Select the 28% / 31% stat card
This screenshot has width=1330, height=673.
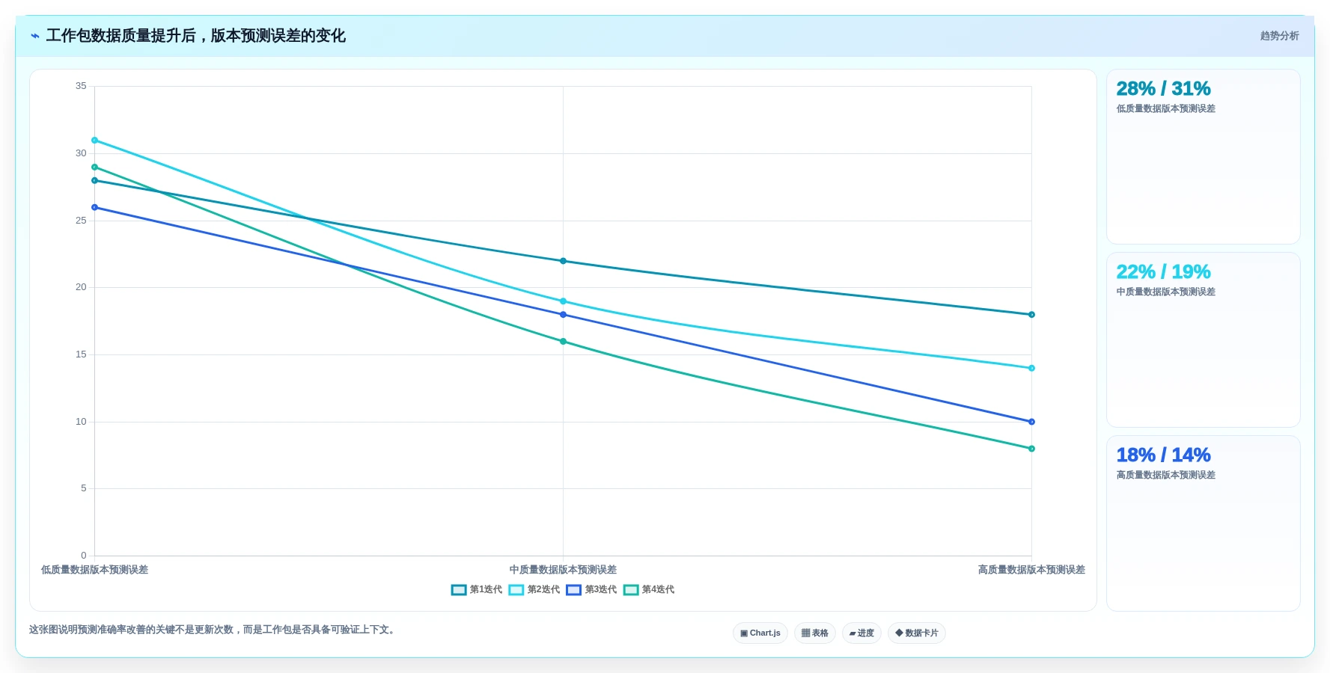[1203, 157]
